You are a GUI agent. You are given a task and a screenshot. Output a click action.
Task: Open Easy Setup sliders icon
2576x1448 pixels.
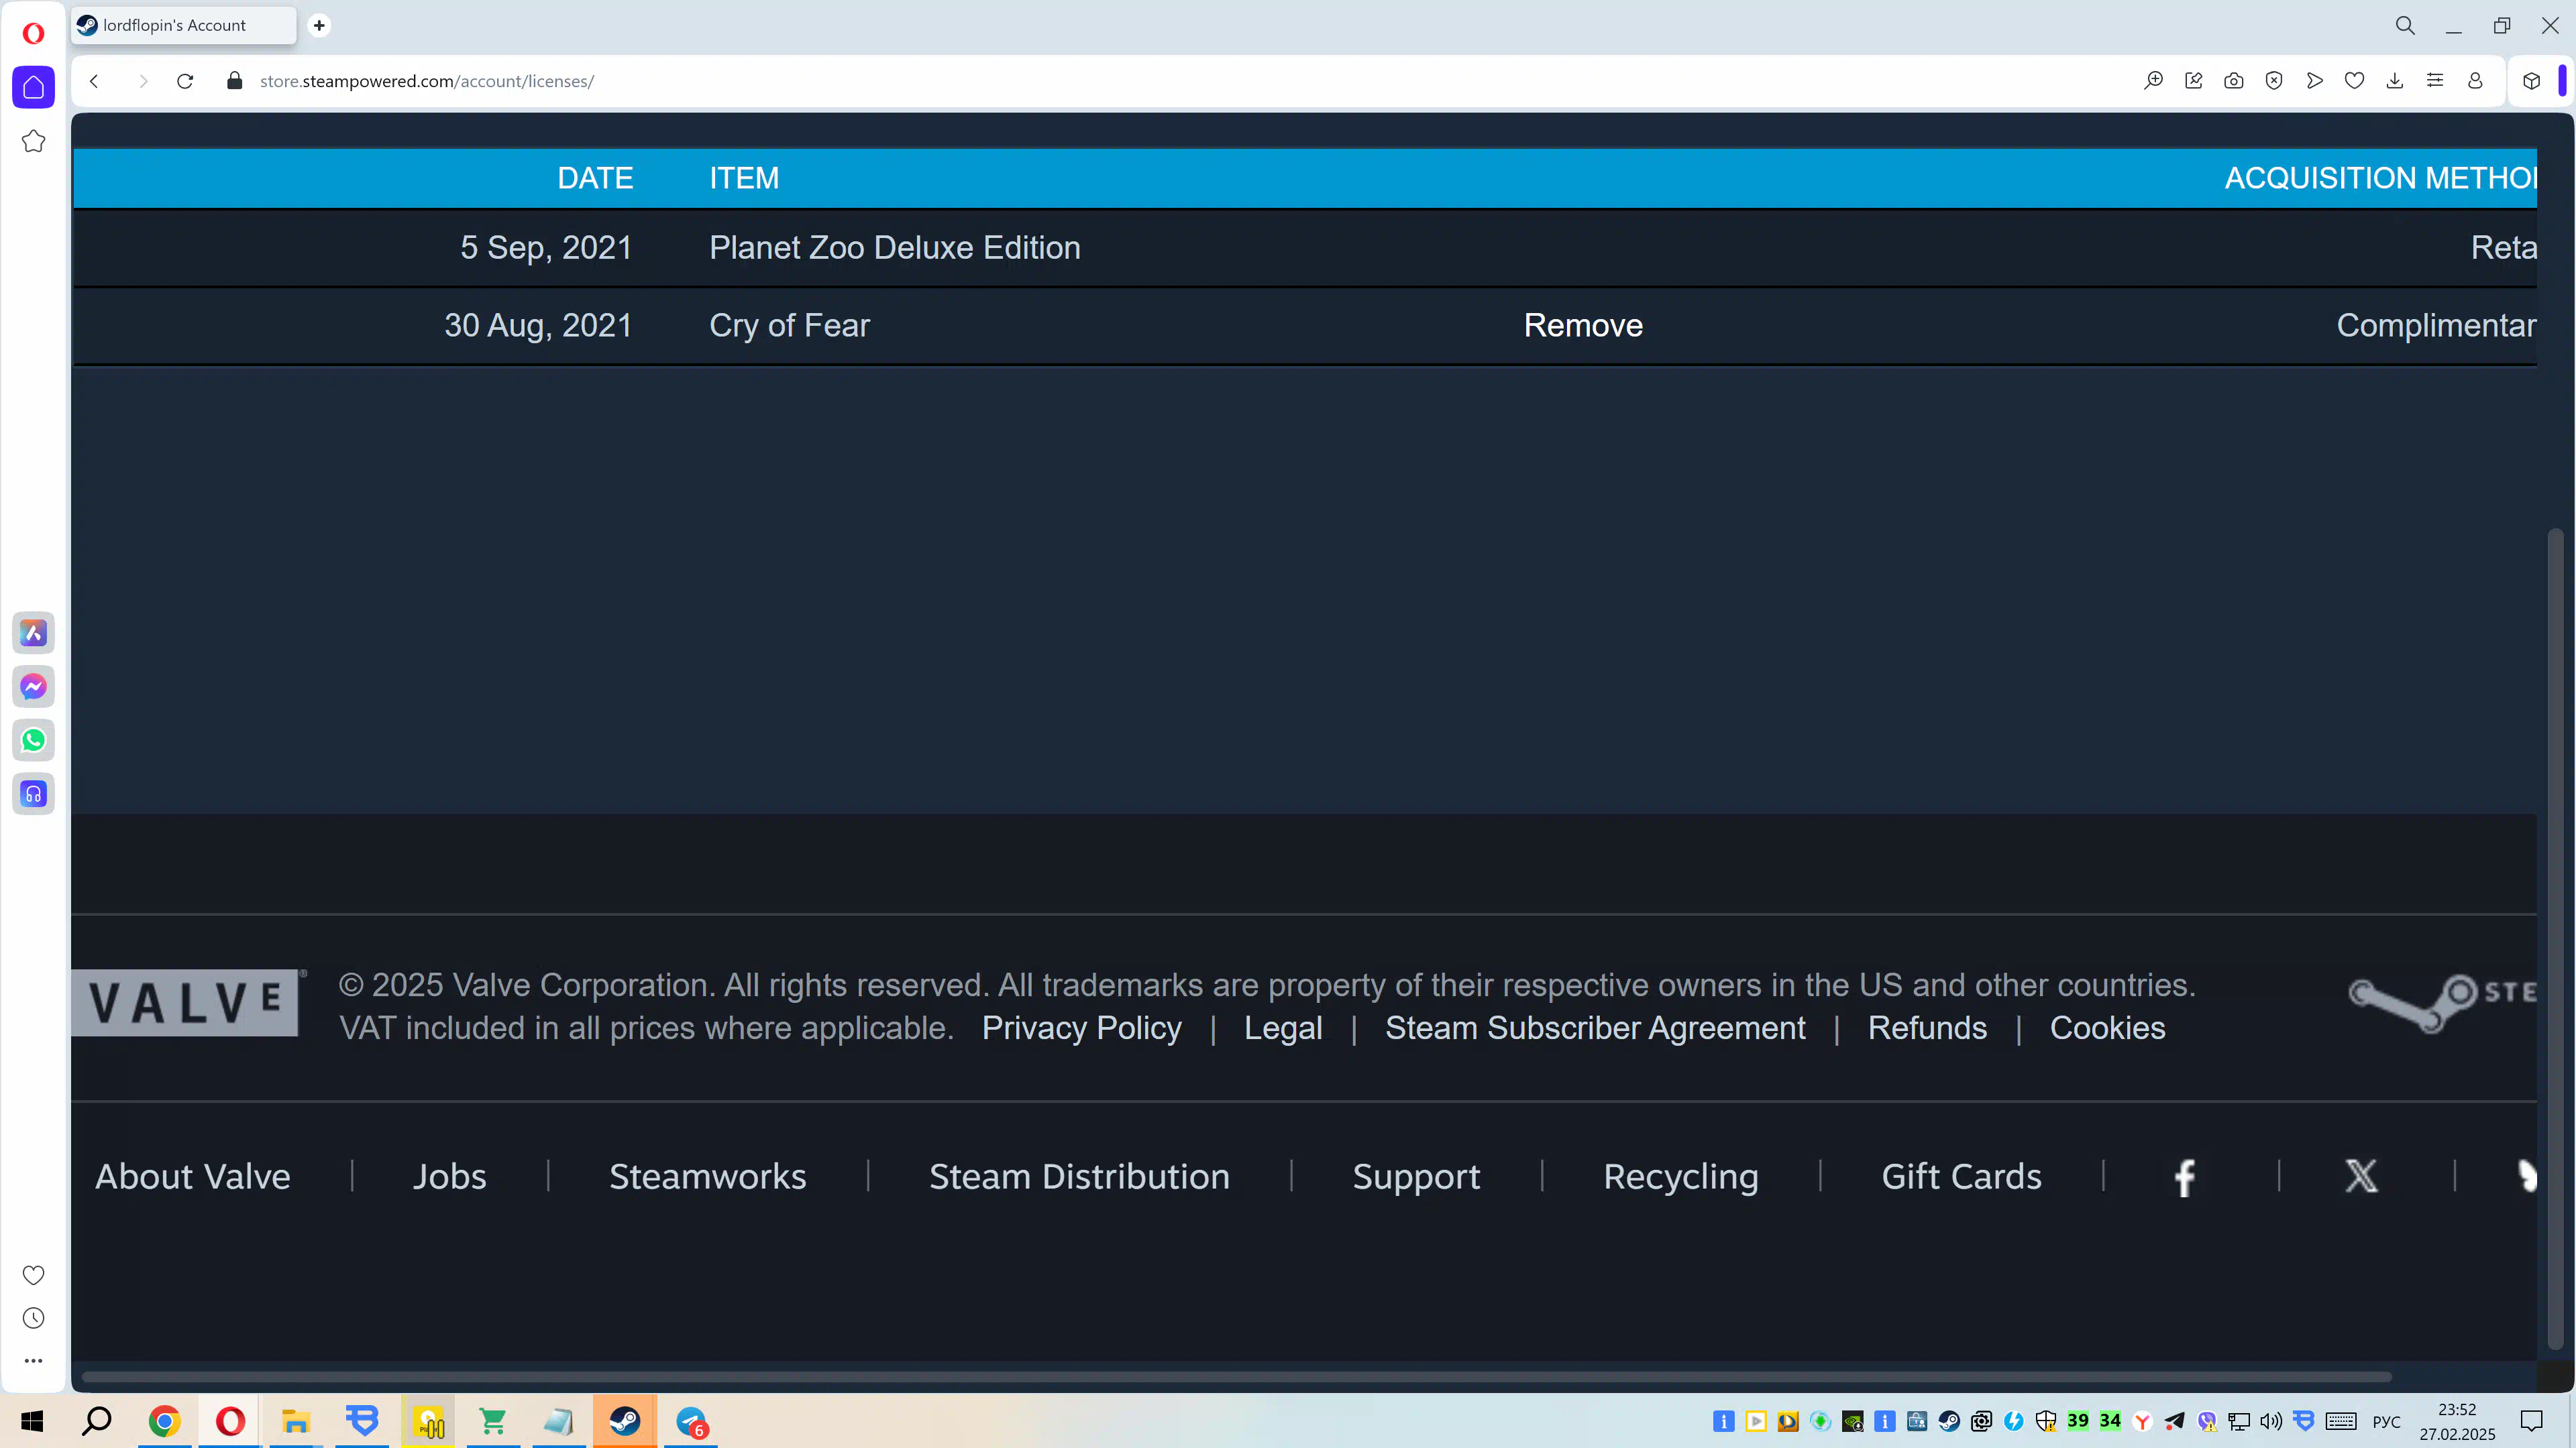coord(2435,81)
